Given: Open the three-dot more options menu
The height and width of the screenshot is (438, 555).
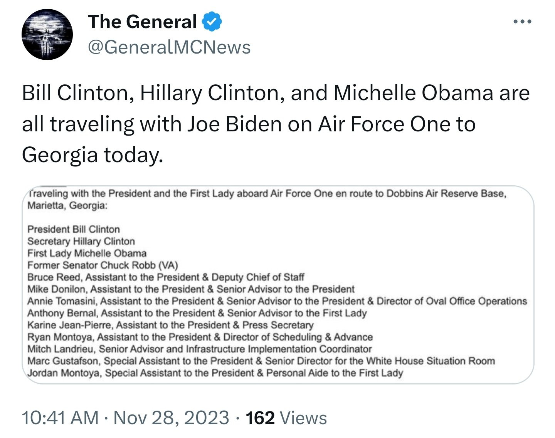Looking at the screenshot, I should [523, 22].
